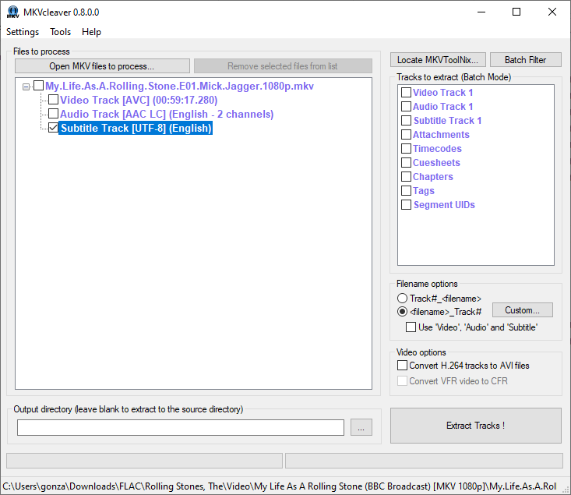
Task: Click in the Output directory text field
Action: [181, 427]
